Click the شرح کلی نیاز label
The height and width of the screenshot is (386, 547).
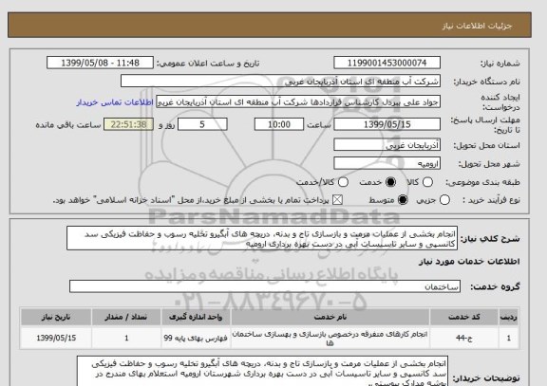(490, 239)
